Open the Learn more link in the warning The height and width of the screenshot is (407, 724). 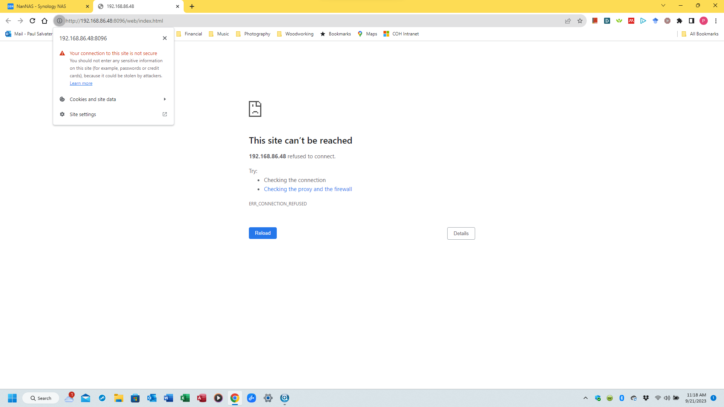point(81,83)
